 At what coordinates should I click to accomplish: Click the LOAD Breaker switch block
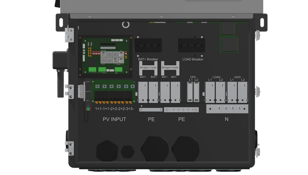click(192, 46)
